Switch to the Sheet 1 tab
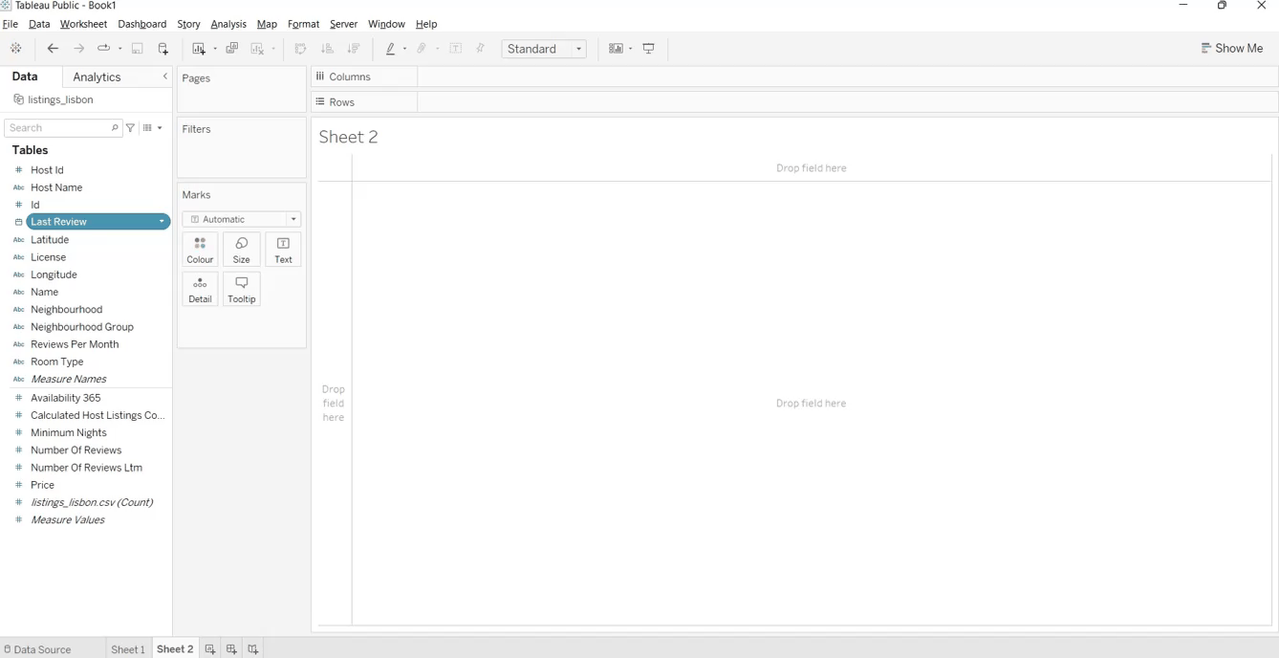This screenshot has height=658, width=1279. pos(128,649)
